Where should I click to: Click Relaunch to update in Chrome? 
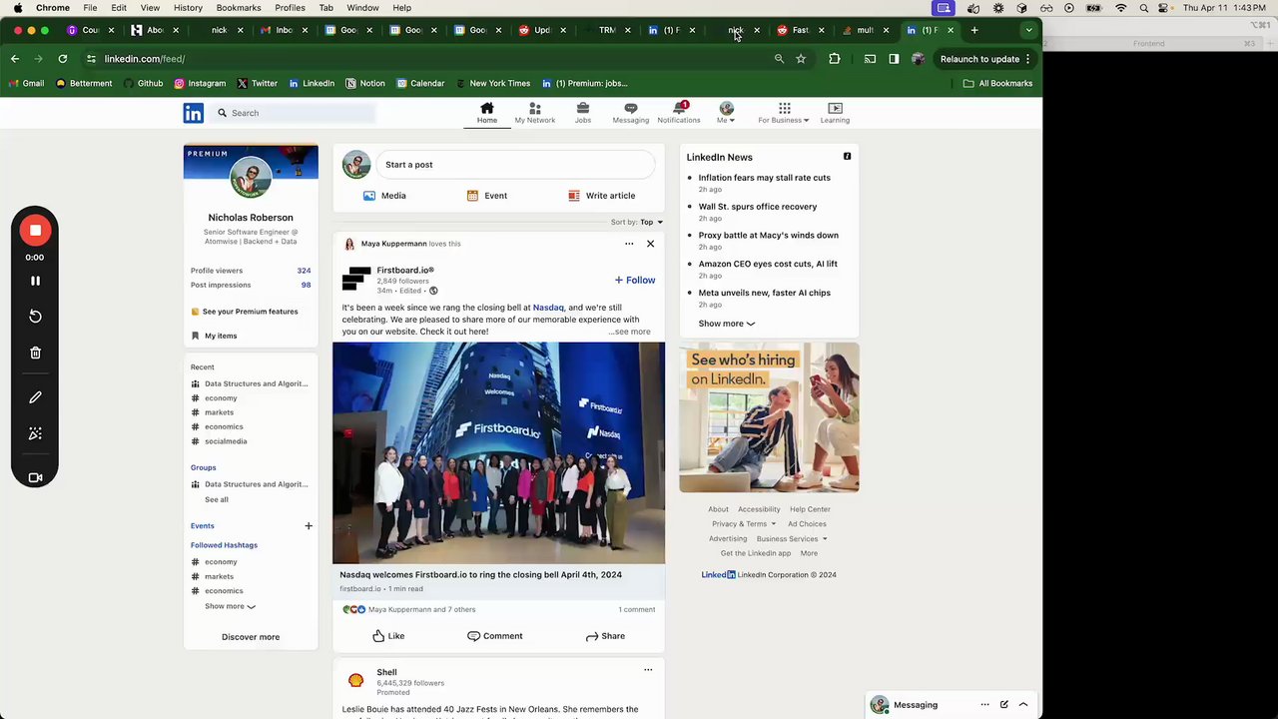pos(985,59)
